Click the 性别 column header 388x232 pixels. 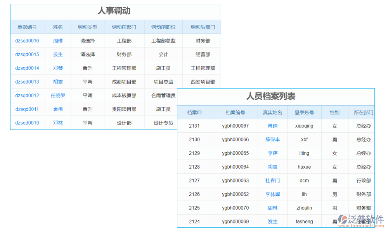pos(334,112)
